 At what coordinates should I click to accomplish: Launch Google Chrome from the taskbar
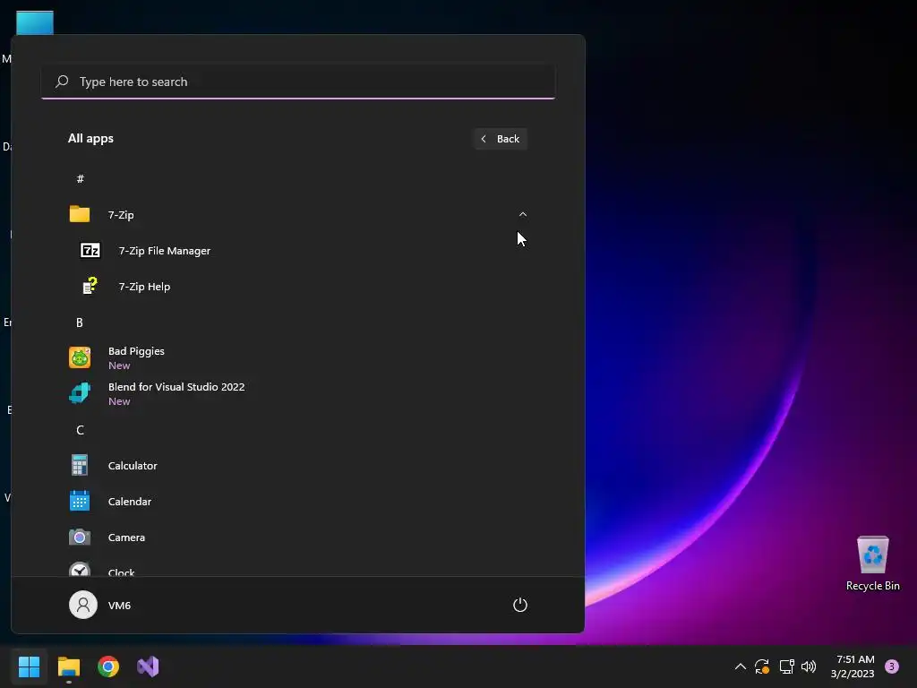108,666
